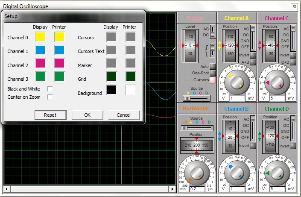Enable the Black and White checkbox
Viewport: 301px width, 197px height.
pyautogui.click(x=50, y=89)
